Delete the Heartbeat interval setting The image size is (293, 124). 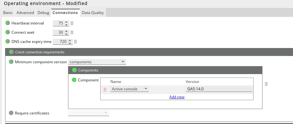pos(72,23)
